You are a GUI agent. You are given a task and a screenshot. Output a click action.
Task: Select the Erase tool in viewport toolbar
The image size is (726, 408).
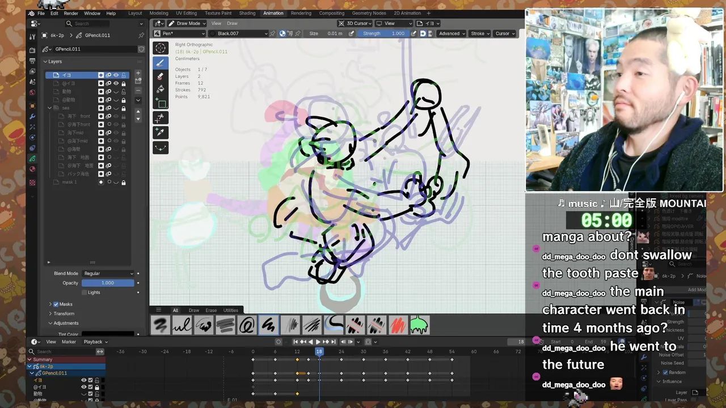161,76
